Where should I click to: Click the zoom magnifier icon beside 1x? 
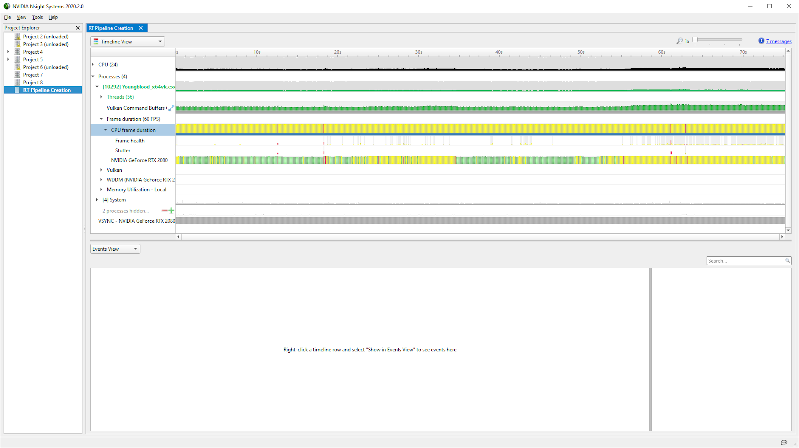click(679, 41)
